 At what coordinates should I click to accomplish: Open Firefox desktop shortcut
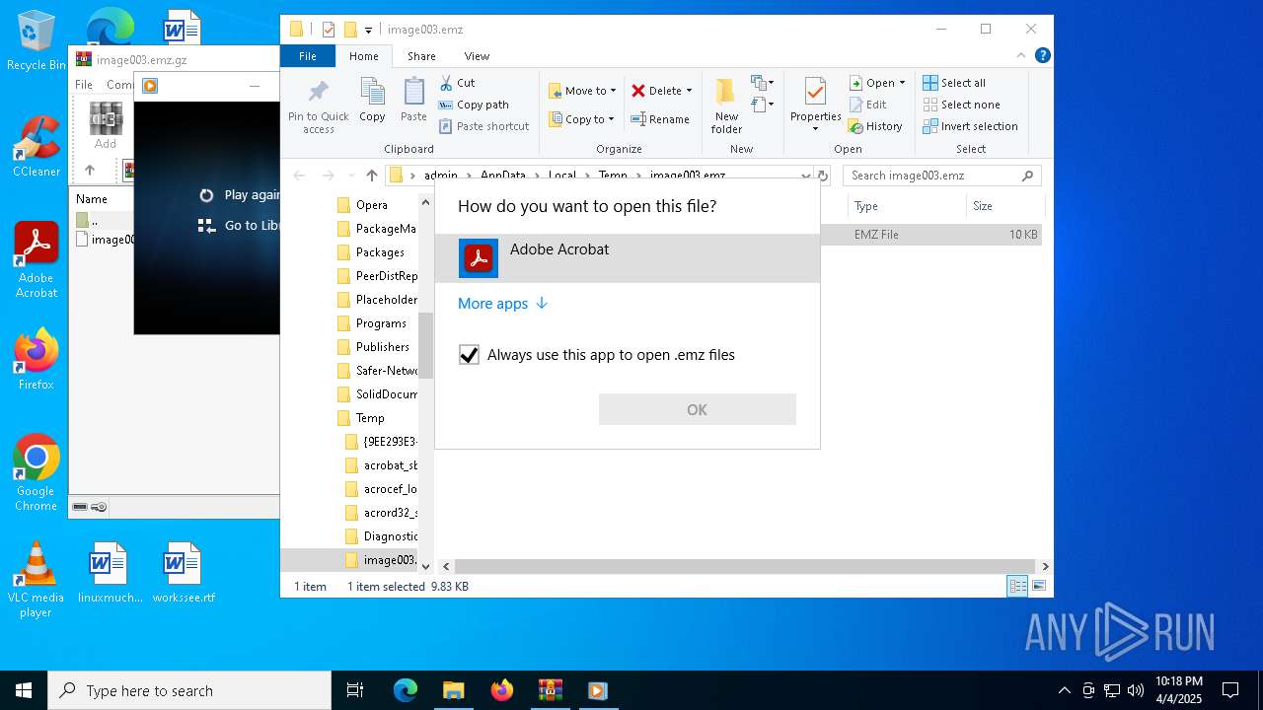(x=37, y=359)
